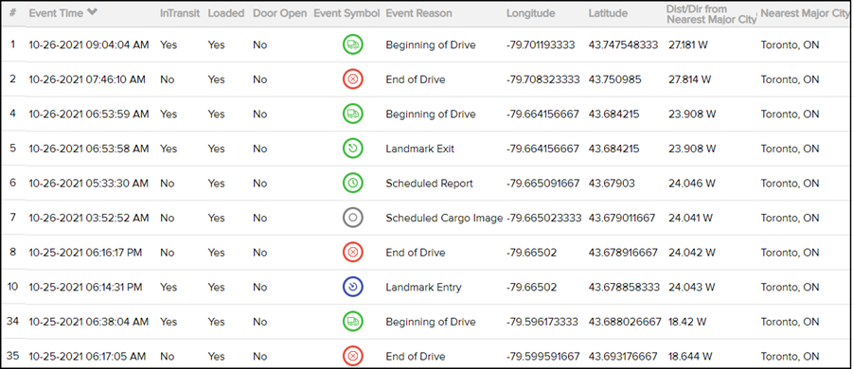
Task: Sort by the Event Time column header
Action: [56, 13]
